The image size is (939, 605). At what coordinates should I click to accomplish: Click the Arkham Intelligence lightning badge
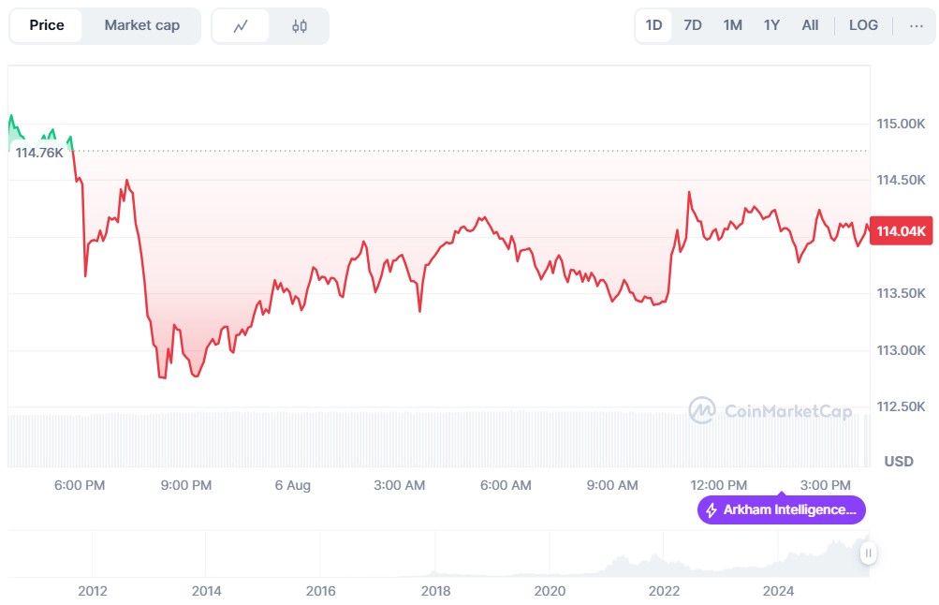781,510
